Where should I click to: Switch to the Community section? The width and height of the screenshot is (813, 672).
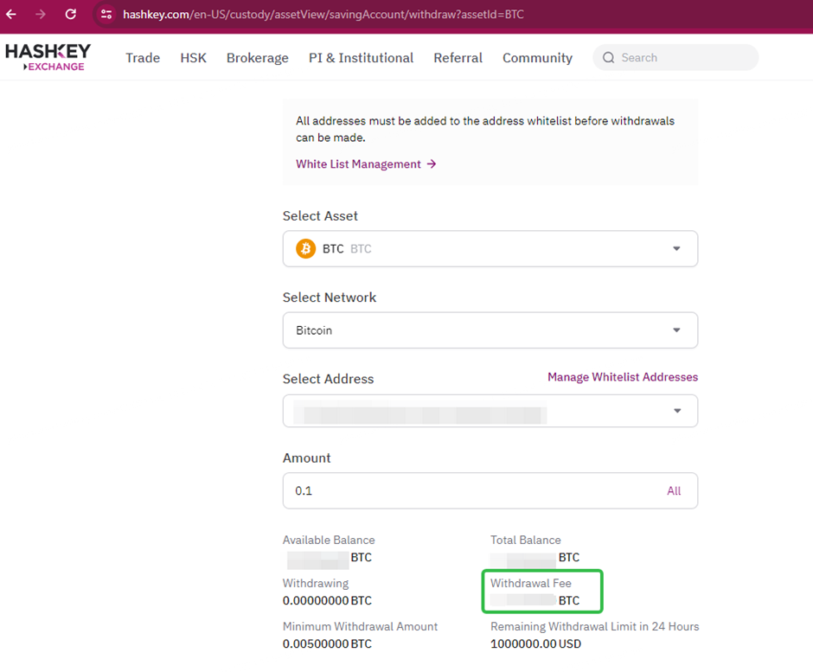537,57
